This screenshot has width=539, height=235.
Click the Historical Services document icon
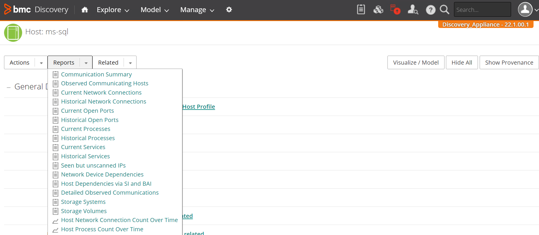(x=56, y=157)
